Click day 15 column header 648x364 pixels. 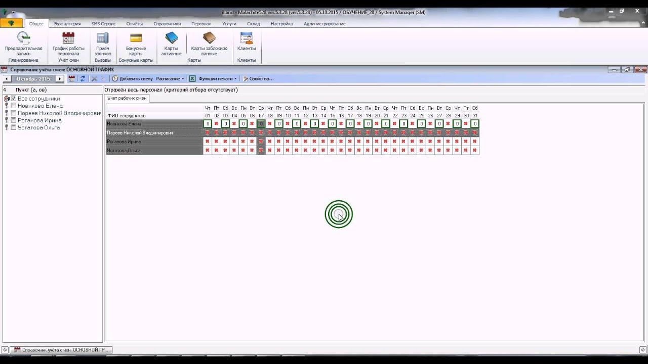coord(333,116)
